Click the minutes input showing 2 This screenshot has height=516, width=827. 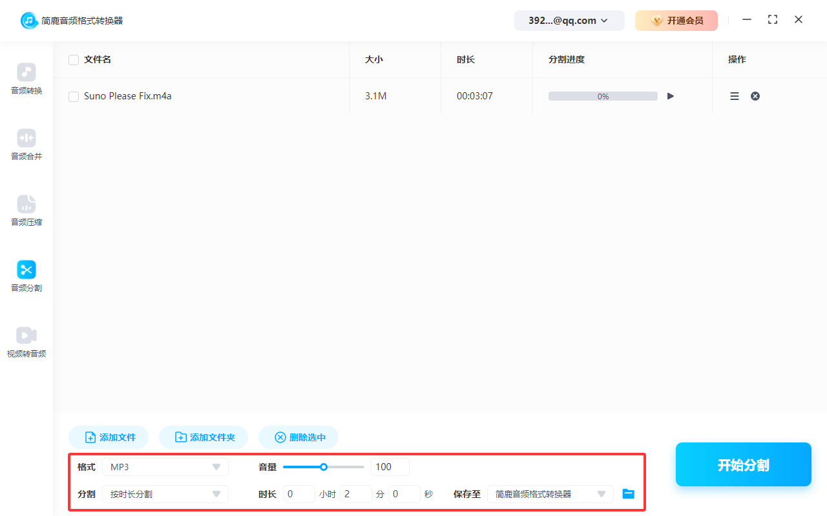pyautogui.click(x=356, y=493)
